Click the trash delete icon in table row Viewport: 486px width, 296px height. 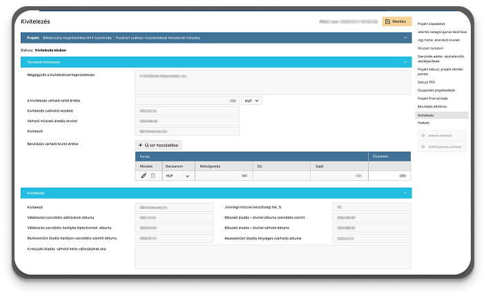pos(153,176)
